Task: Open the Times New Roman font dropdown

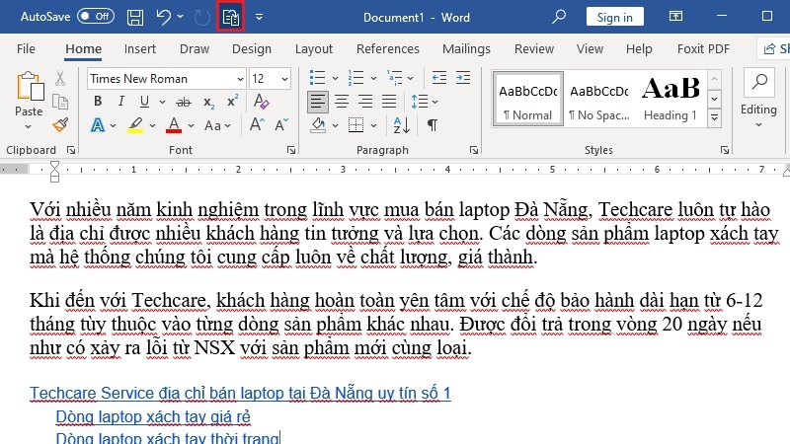Action: point(240,79)
